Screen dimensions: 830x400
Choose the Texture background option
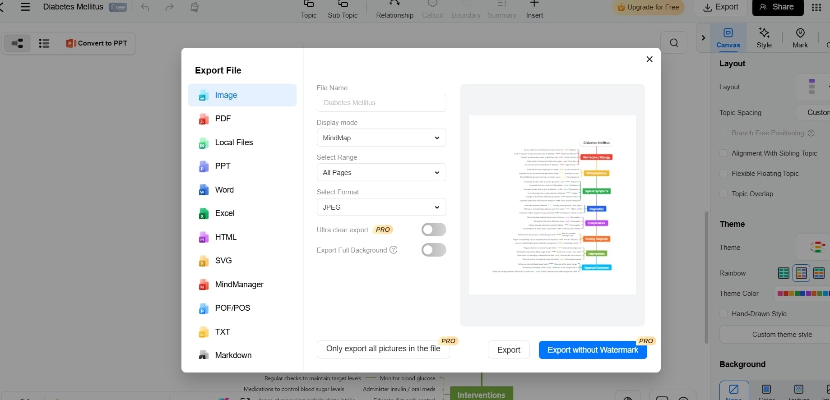798,391
